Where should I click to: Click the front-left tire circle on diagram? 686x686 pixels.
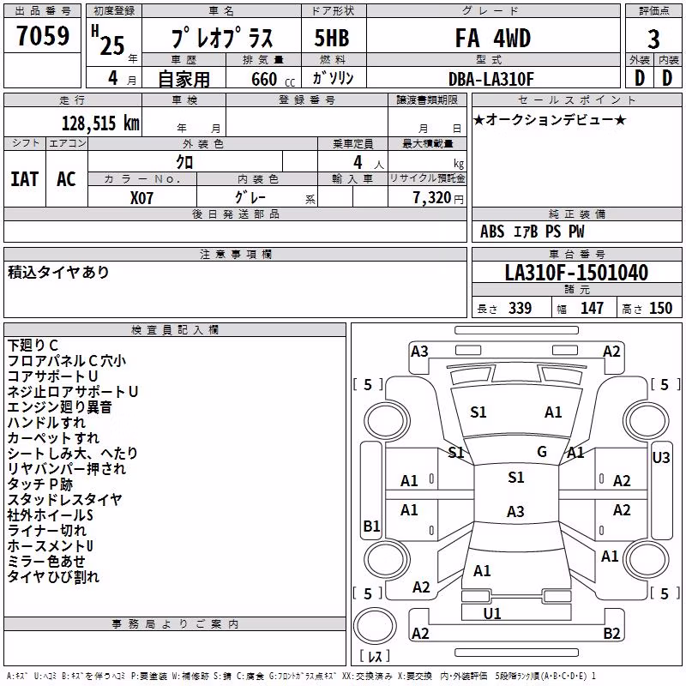pyautogui.click(x=387, y=421)
